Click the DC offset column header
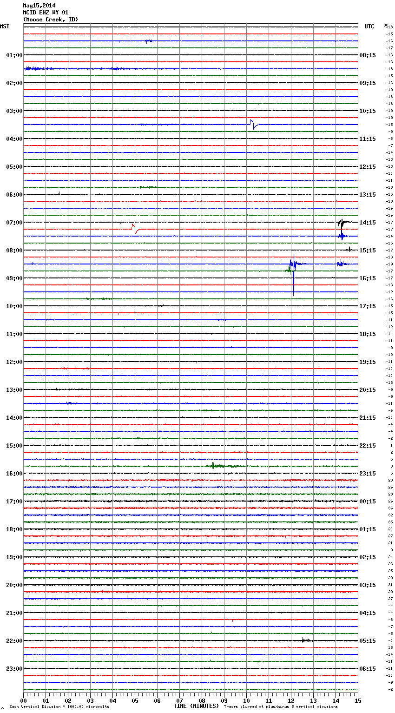Image resolution: width=395 pixels, height=713 pixels. tap(386, 25)
